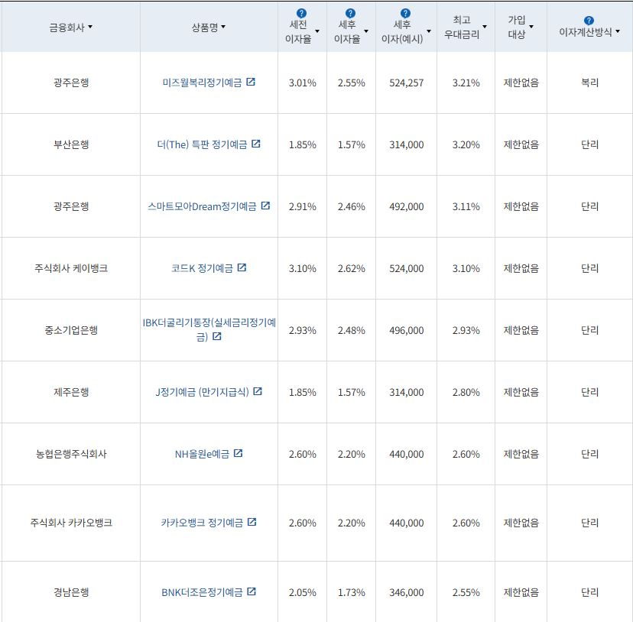Viewport: 633px width, 622px height.
Task: Open help tooltip for 세후 이자(예시)
Action: (405, 13)
